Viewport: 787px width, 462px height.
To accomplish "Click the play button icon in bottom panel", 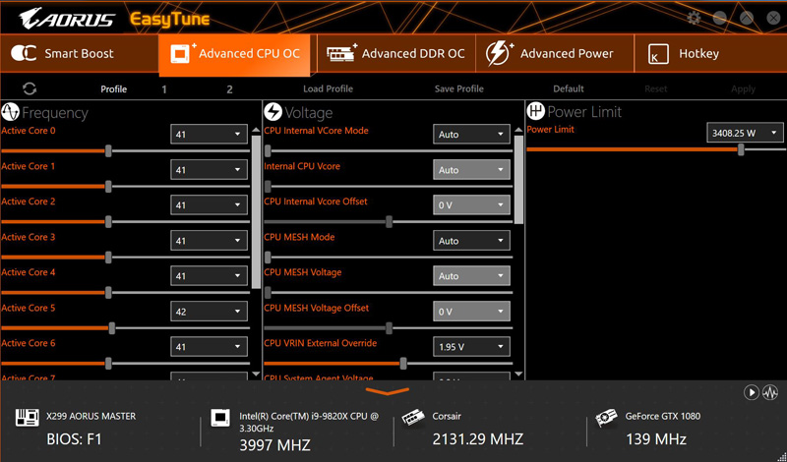I will [x=751, y=392].
